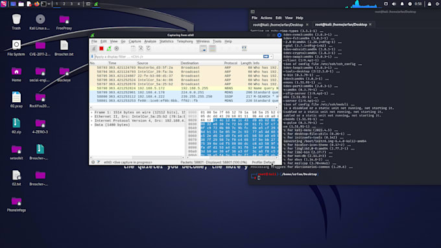Sort packets by the Length column header
Image resolution: width=441 pixels, height=248 pixels.
click(246, 63)
